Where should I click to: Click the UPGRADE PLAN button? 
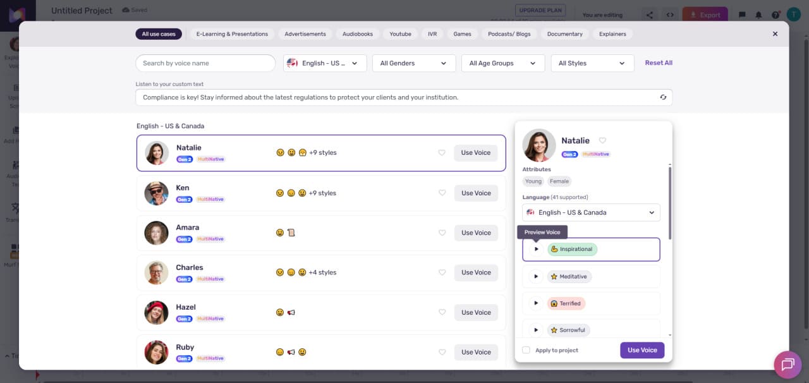[540, 10]
